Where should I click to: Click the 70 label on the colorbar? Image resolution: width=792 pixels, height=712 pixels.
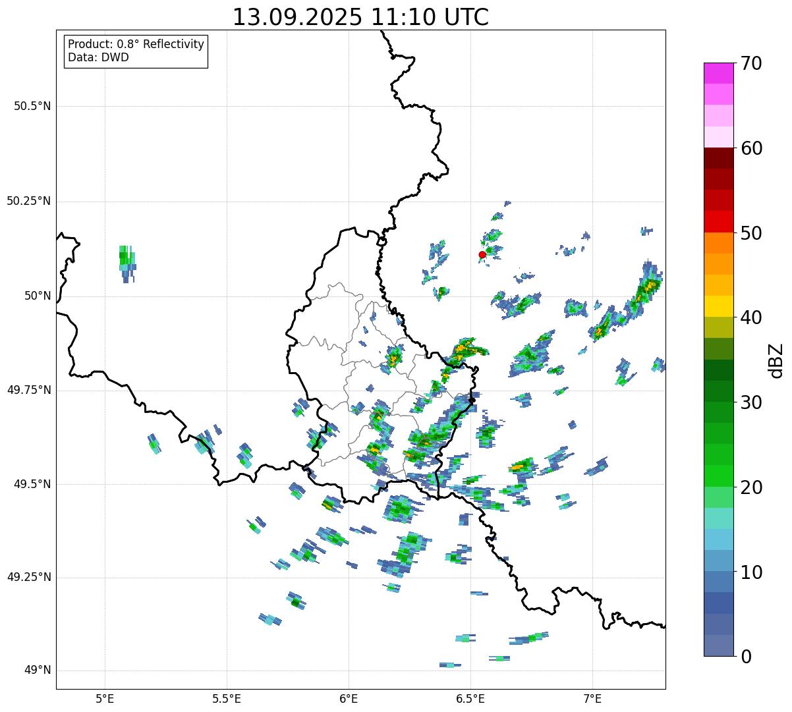pyautogui.click(x=751, y=63)
